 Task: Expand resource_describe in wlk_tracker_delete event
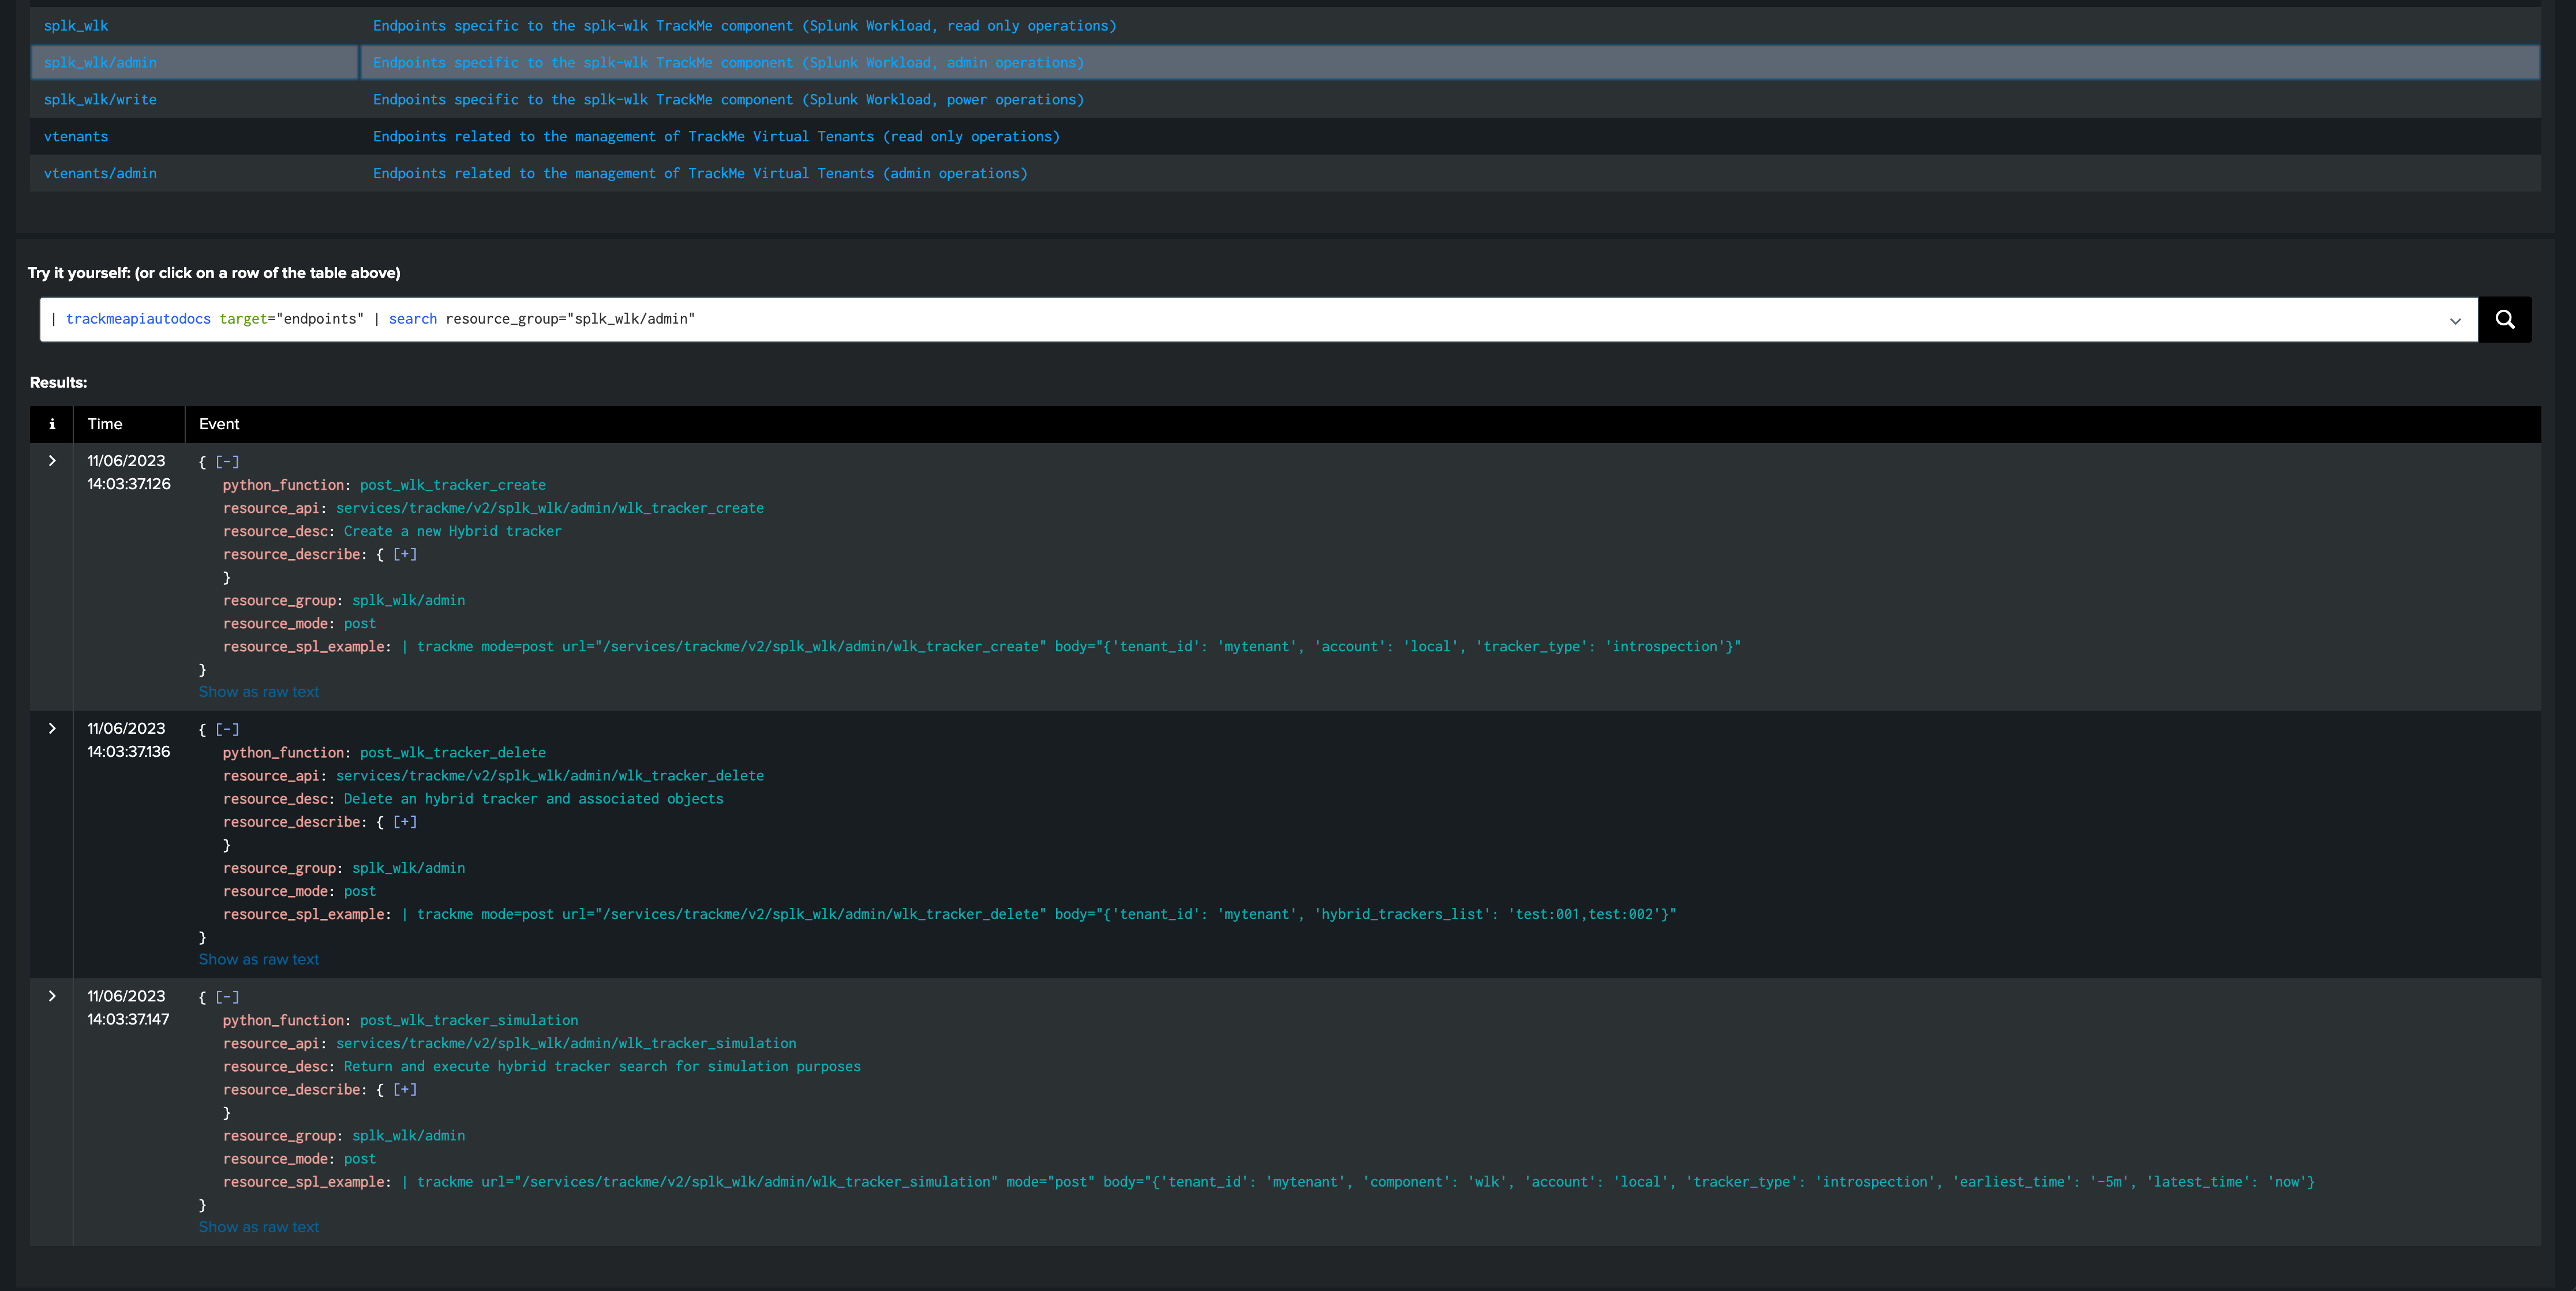[x=405, y=822]
